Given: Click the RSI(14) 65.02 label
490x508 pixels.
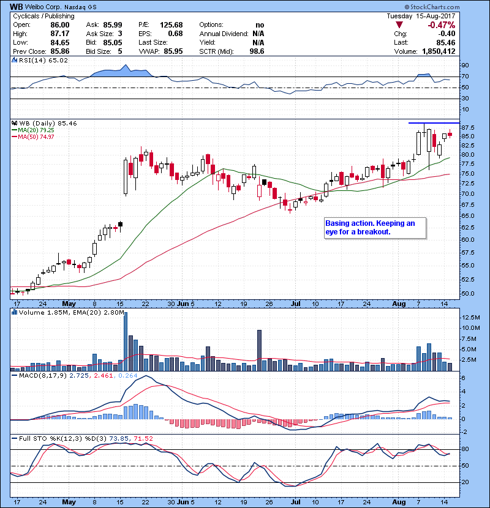Looking at the screenshot, I should click(43, 60).
